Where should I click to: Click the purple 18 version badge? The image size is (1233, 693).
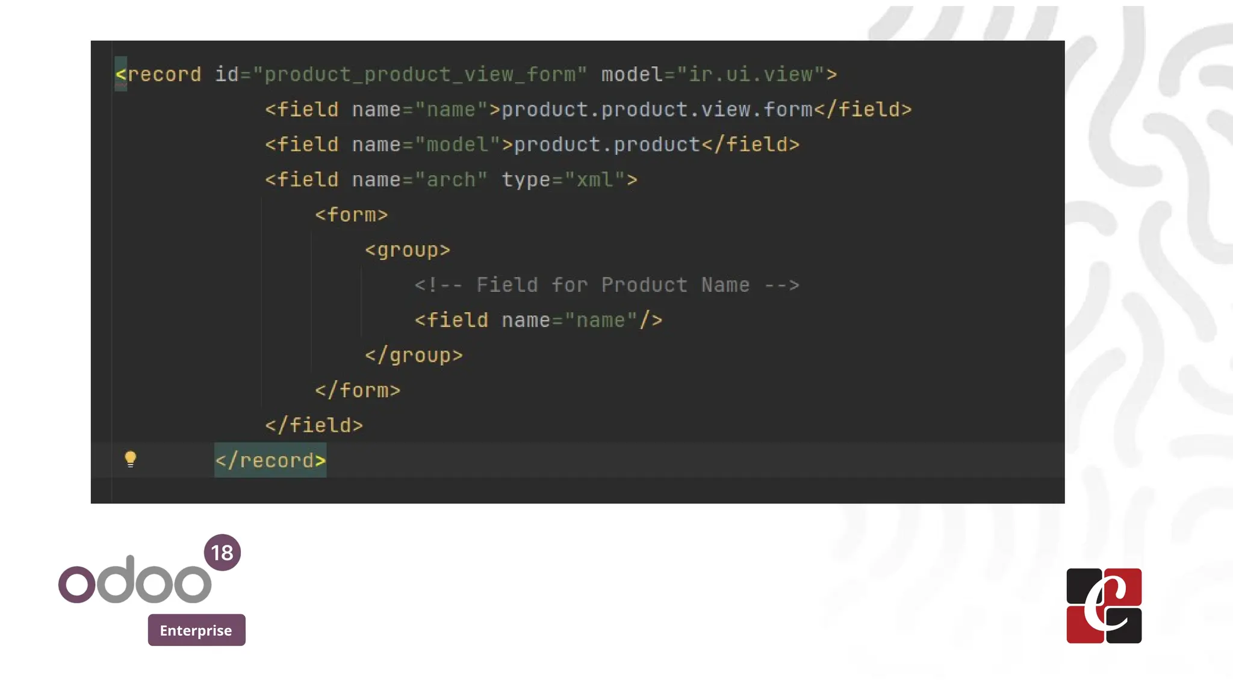(x=222, y=552)
